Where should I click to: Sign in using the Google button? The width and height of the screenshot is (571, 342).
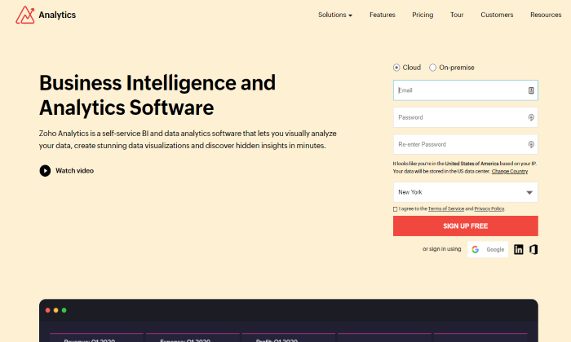point(488,249)
